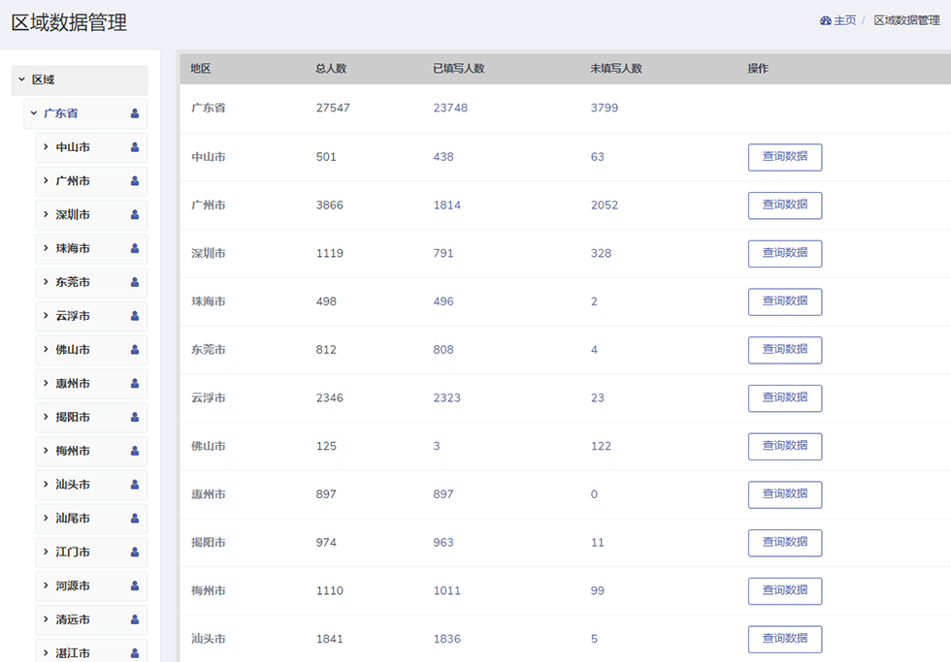Click the user icon beside 广东省
Screen dimensions: 951x662
pos(135,113)
